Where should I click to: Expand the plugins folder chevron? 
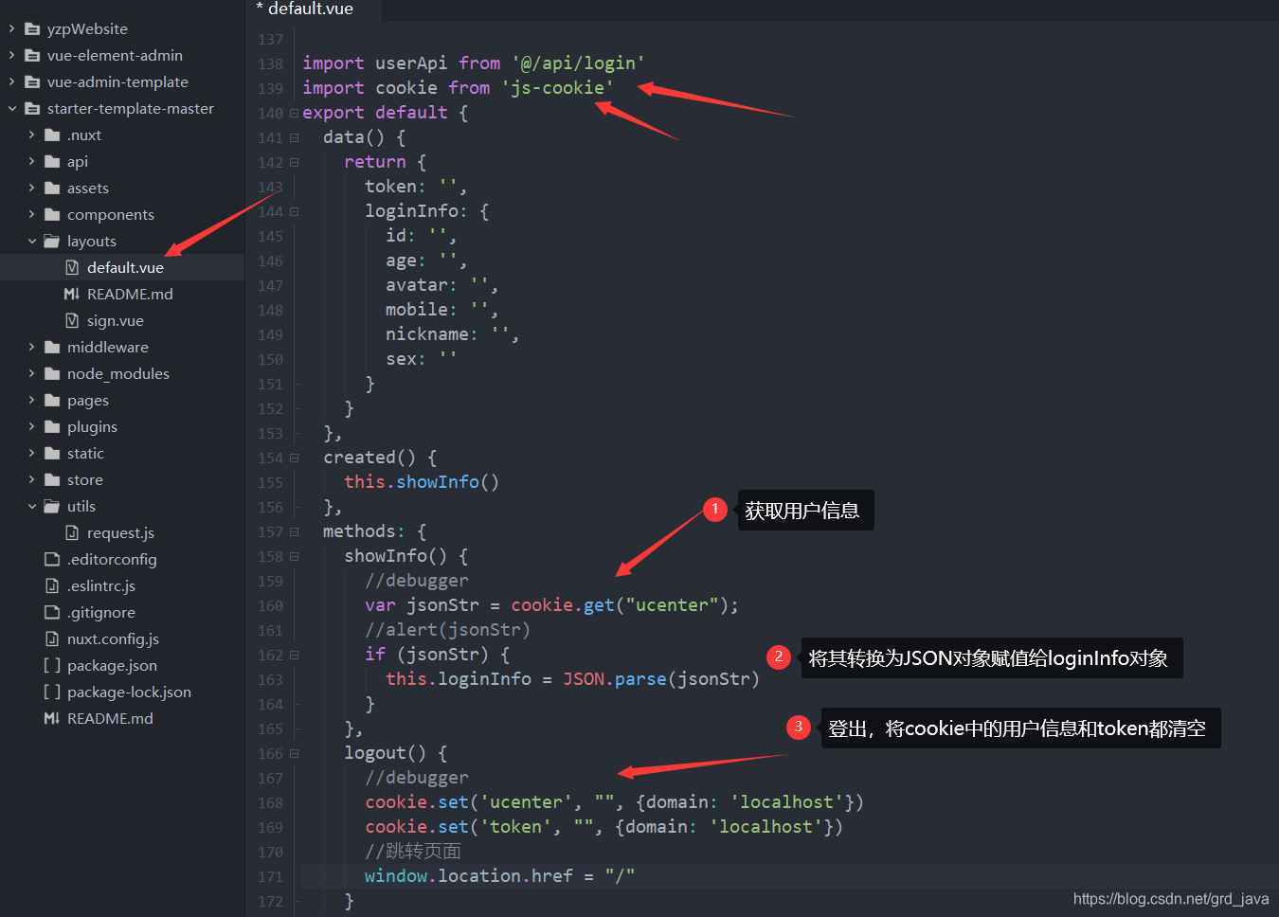[31, 426]
